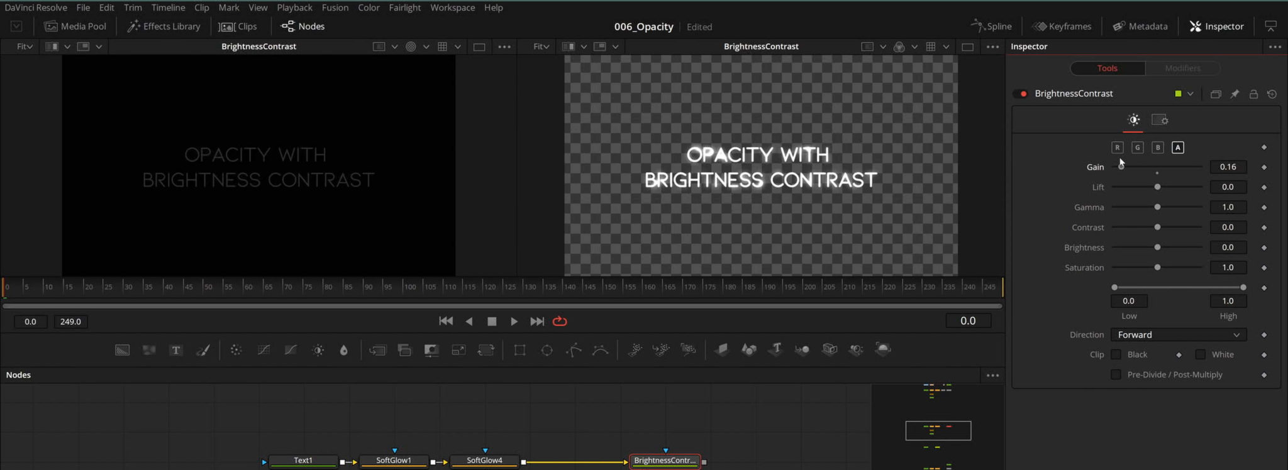Screen dimensions: 1288x470
Task: Reset the BrightnessContrast tool settings
Action: pos(1272,94)
